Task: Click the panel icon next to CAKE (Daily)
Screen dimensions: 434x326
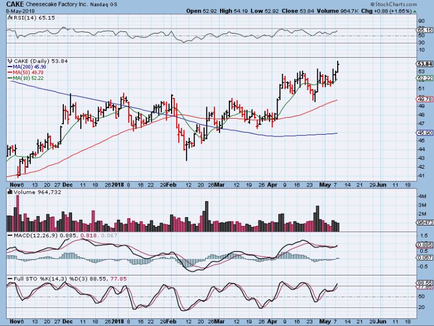Action: pyautogui.click(x=8, y=61)
